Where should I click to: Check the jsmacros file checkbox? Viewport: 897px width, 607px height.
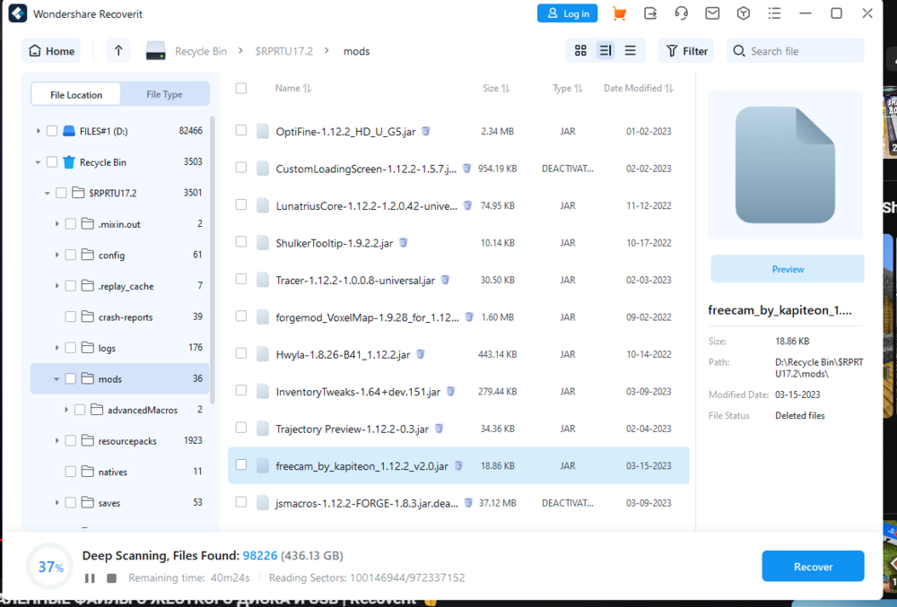(x=241, y=502)
